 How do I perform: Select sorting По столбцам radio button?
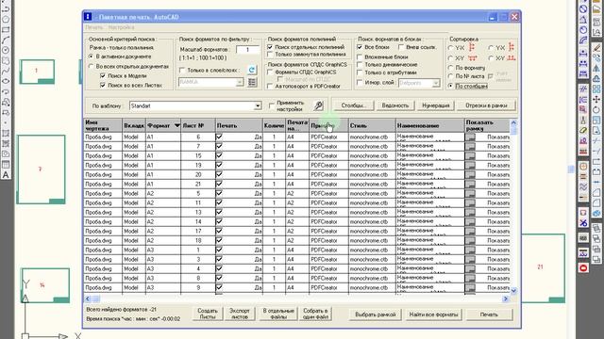(x=451, y=86)
